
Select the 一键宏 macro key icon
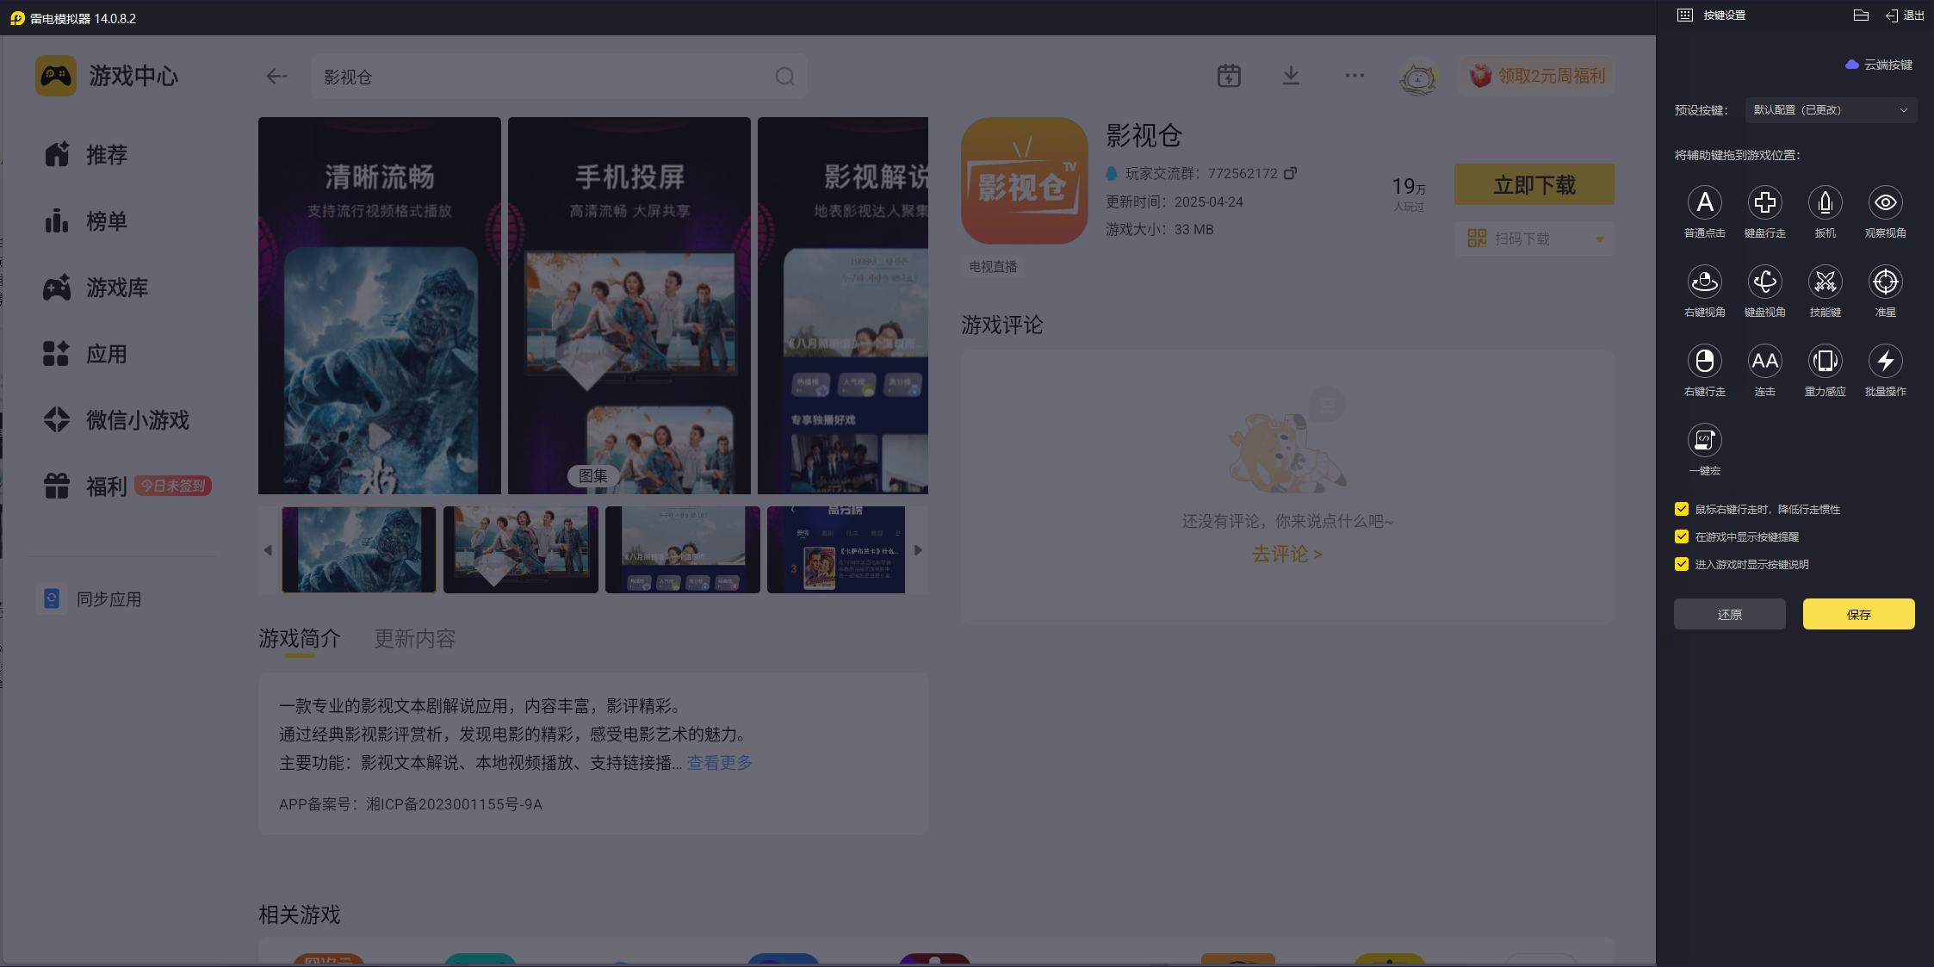click(1704, 440)
